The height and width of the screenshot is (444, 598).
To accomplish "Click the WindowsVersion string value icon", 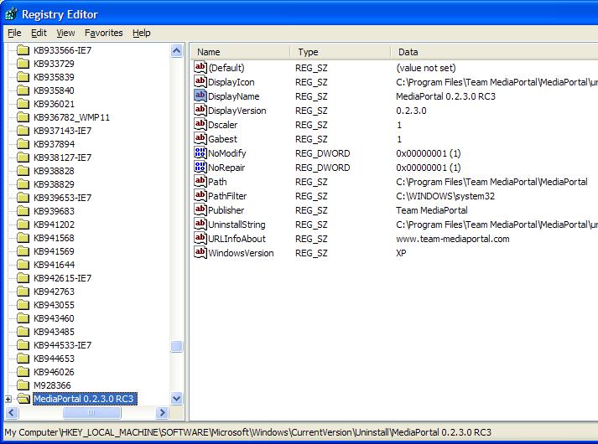I will point(200,252).
